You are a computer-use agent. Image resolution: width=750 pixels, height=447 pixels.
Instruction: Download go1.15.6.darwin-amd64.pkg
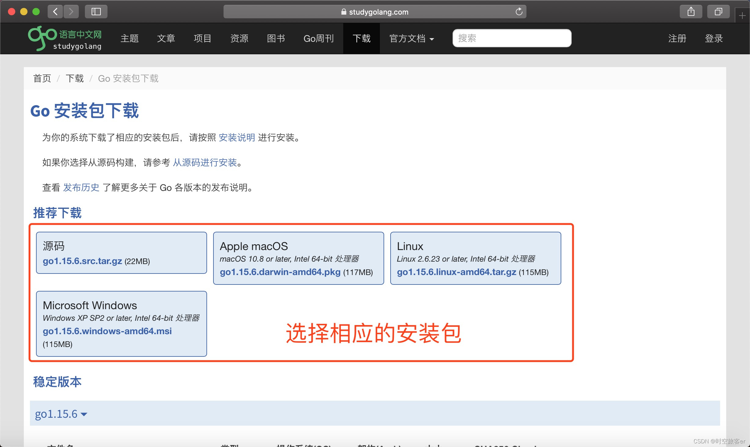[280, 272]
